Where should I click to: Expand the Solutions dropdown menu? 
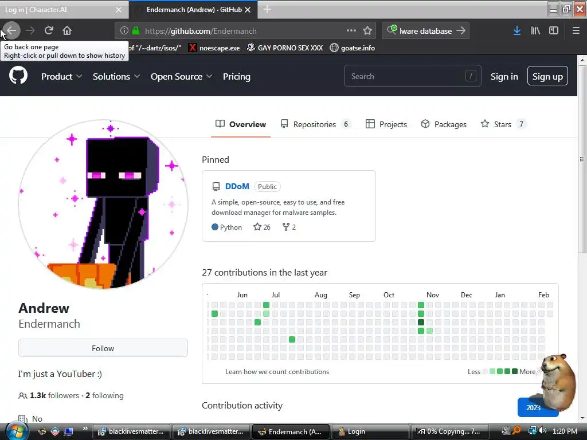coord(116,76)
